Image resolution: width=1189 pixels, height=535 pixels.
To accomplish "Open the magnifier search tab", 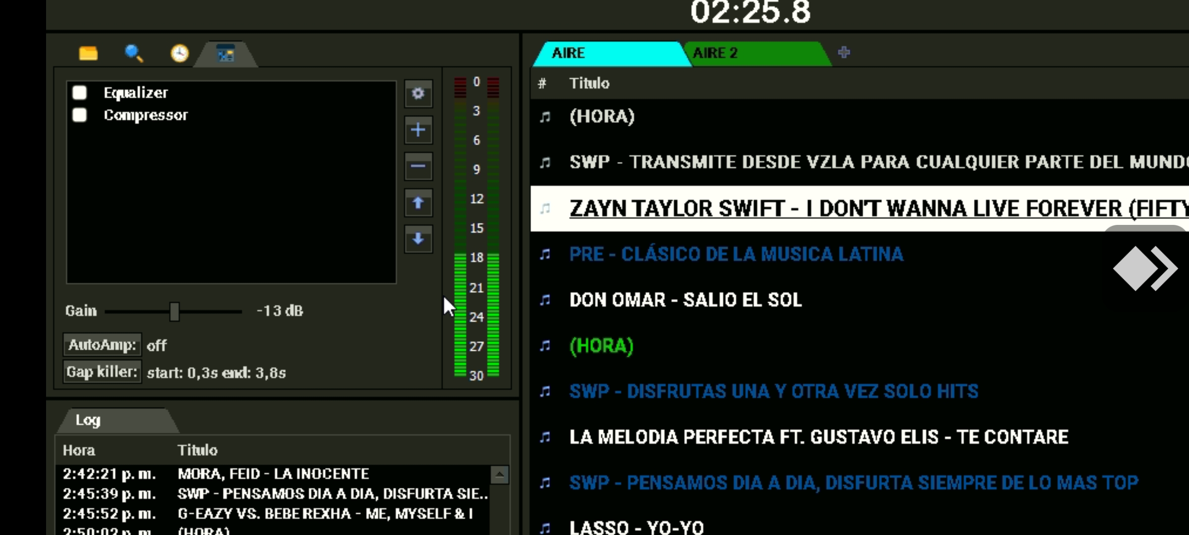I will tap(134, 53).
